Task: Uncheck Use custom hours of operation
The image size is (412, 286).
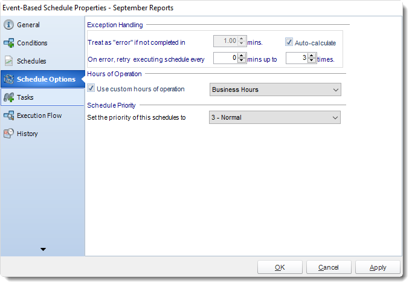Action: (91, 88)
